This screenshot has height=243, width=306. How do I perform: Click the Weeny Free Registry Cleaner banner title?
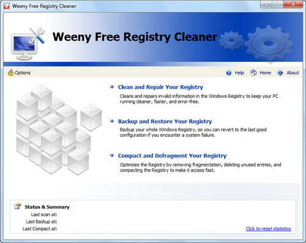click(x=135, y=37)
